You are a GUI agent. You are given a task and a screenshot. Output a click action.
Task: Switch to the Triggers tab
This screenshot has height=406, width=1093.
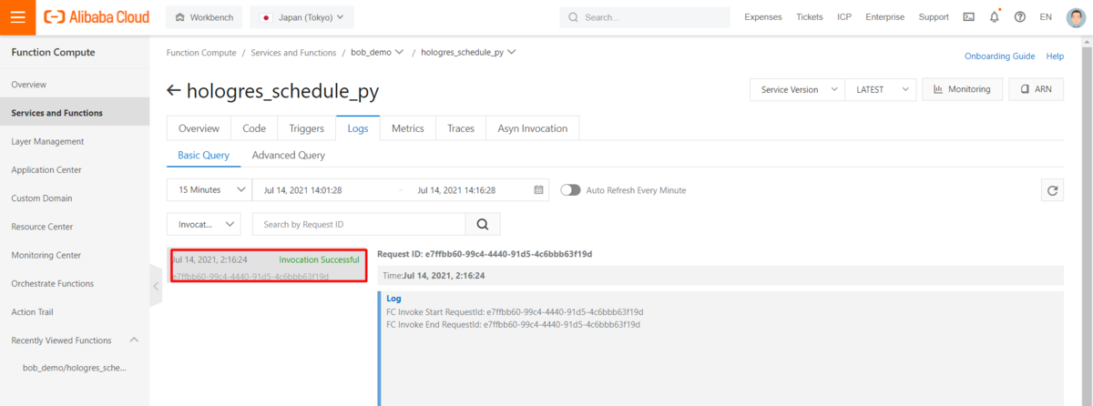[x=306, y=128]
